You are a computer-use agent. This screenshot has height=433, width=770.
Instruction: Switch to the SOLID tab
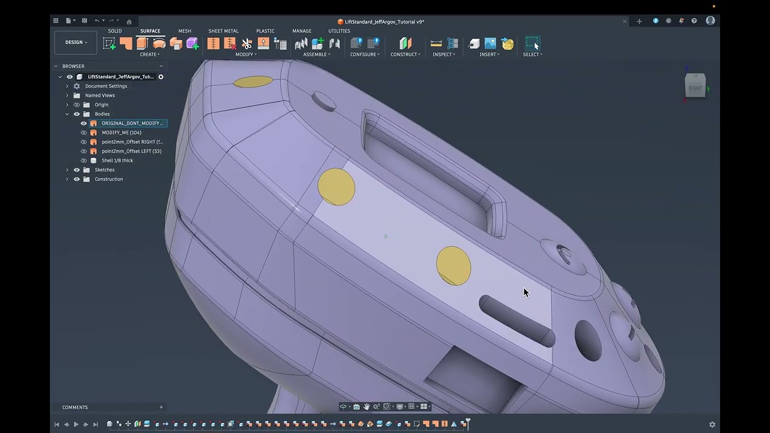(x=115, y=31)
